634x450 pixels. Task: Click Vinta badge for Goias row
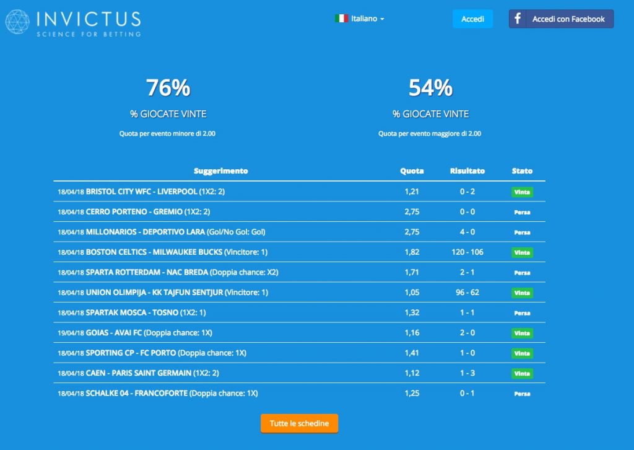coord(522,333)
